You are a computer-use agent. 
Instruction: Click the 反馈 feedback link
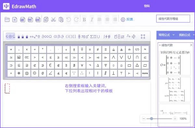130,19
